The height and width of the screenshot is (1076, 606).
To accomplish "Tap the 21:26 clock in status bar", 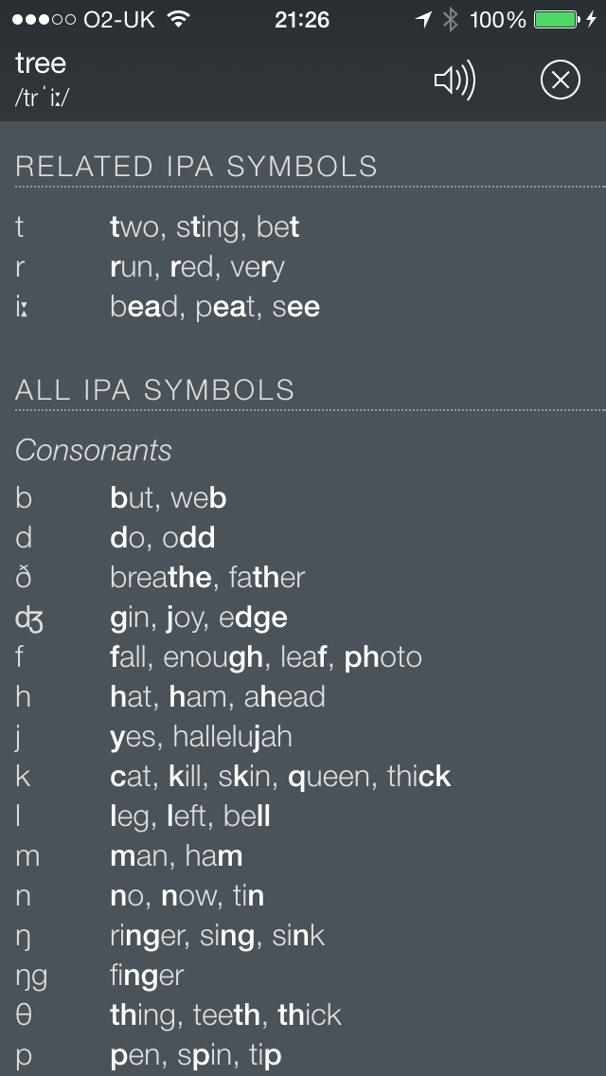I will click(x=302, y=20).
